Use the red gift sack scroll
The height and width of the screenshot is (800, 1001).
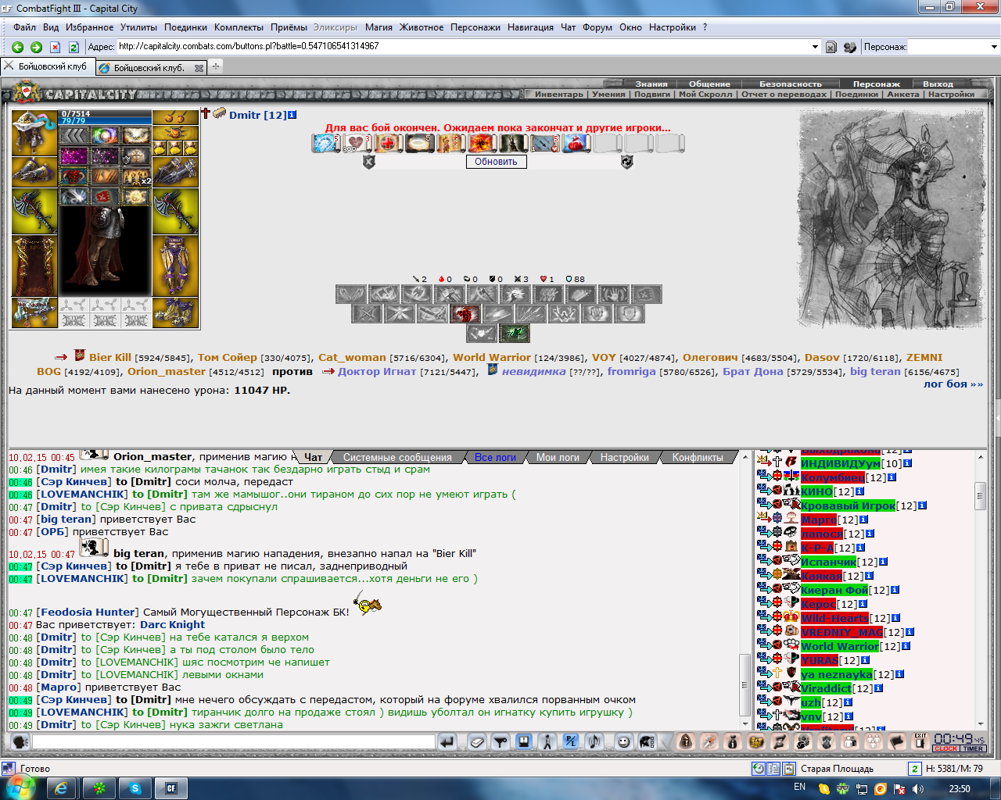576,143
